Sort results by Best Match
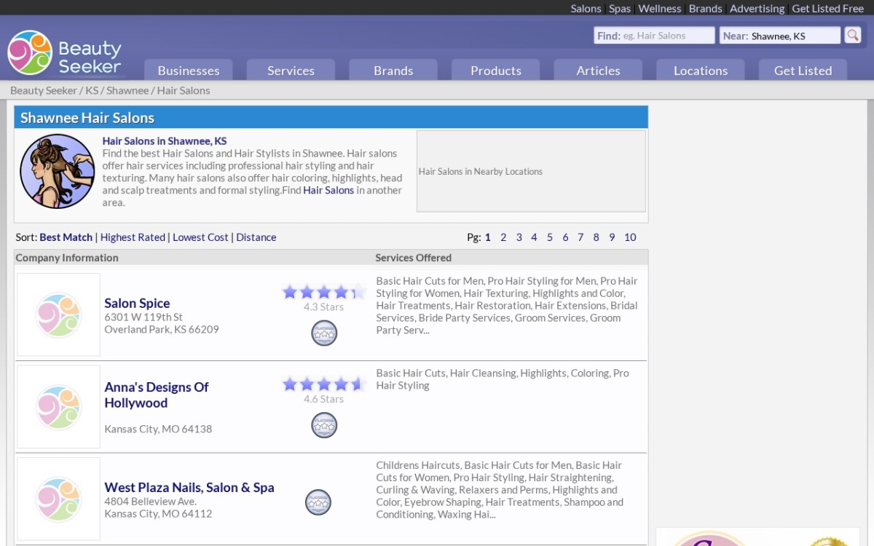 (66, 237)
